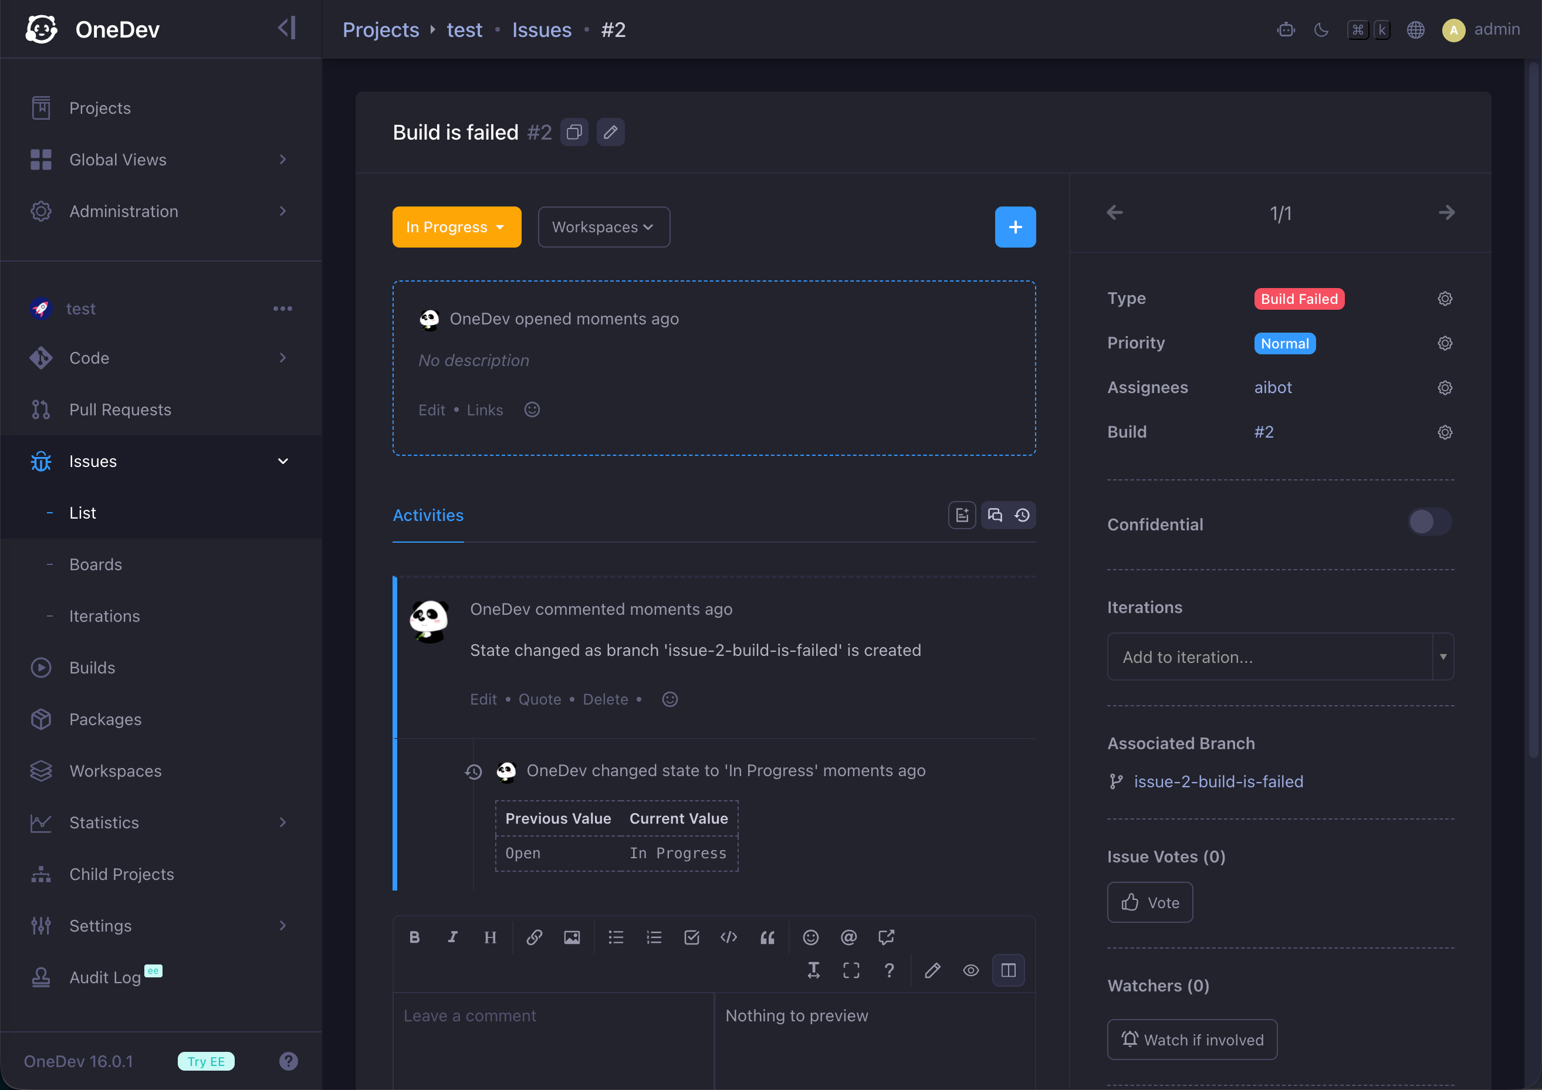This screenshot has width=1542, height=1090.
Task: Click the Vote button
Action: click(1150, 903)
